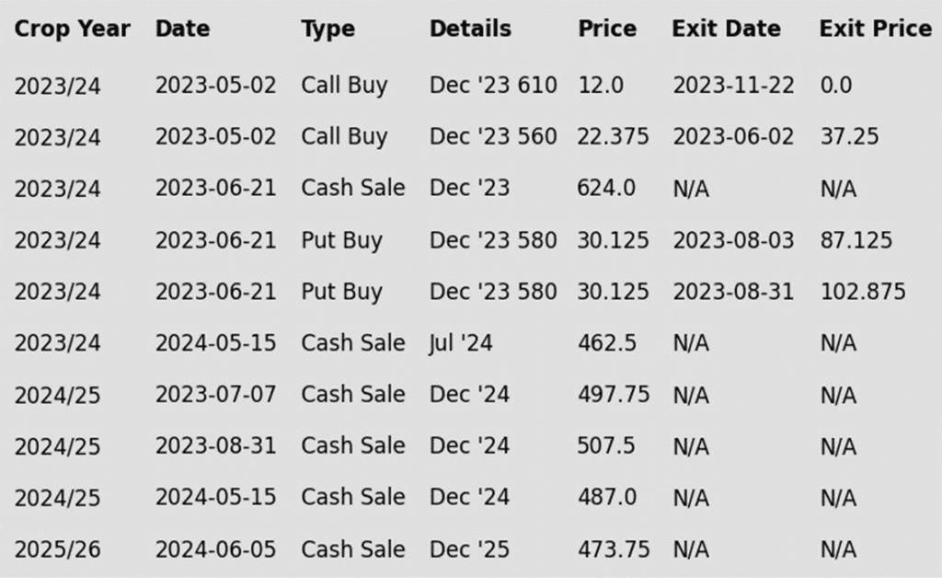Select the Dec '23 610 details cell
Image resolution: width=942 pixels, height=578 pixels.
[493, 86]
